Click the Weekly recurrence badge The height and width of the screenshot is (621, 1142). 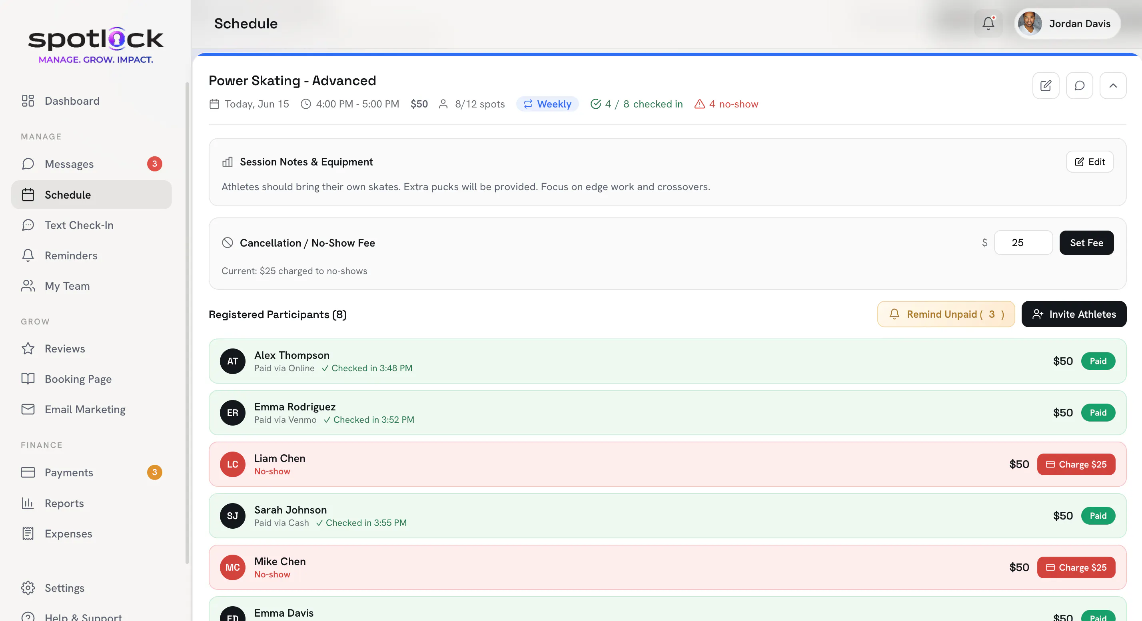(547, 104)
